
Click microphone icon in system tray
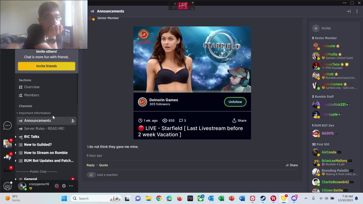313,198
